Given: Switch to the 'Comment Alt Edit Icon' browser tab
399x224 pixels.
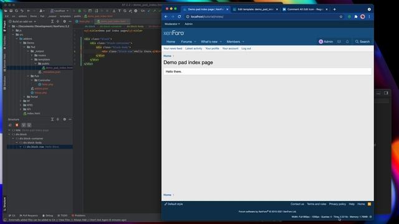Looking at the screenshot, I should pos(305,9).
